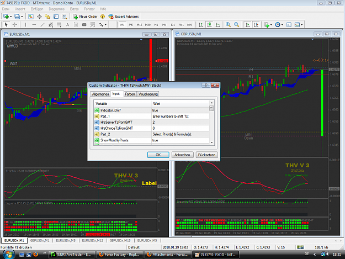Screen dimensions: 345x259
Task: Expand the new chart dropdown arrow
Action: [11, 17]
